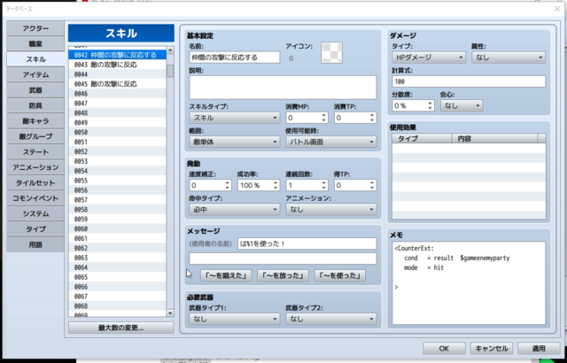Go to タイルセット tab
567x363 pixels.
35,182
